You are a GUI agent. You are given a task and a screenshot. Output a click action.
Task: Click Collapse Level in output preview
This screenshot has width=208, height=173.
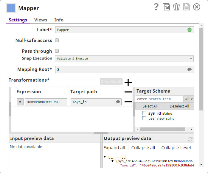[x=176, y=148]
